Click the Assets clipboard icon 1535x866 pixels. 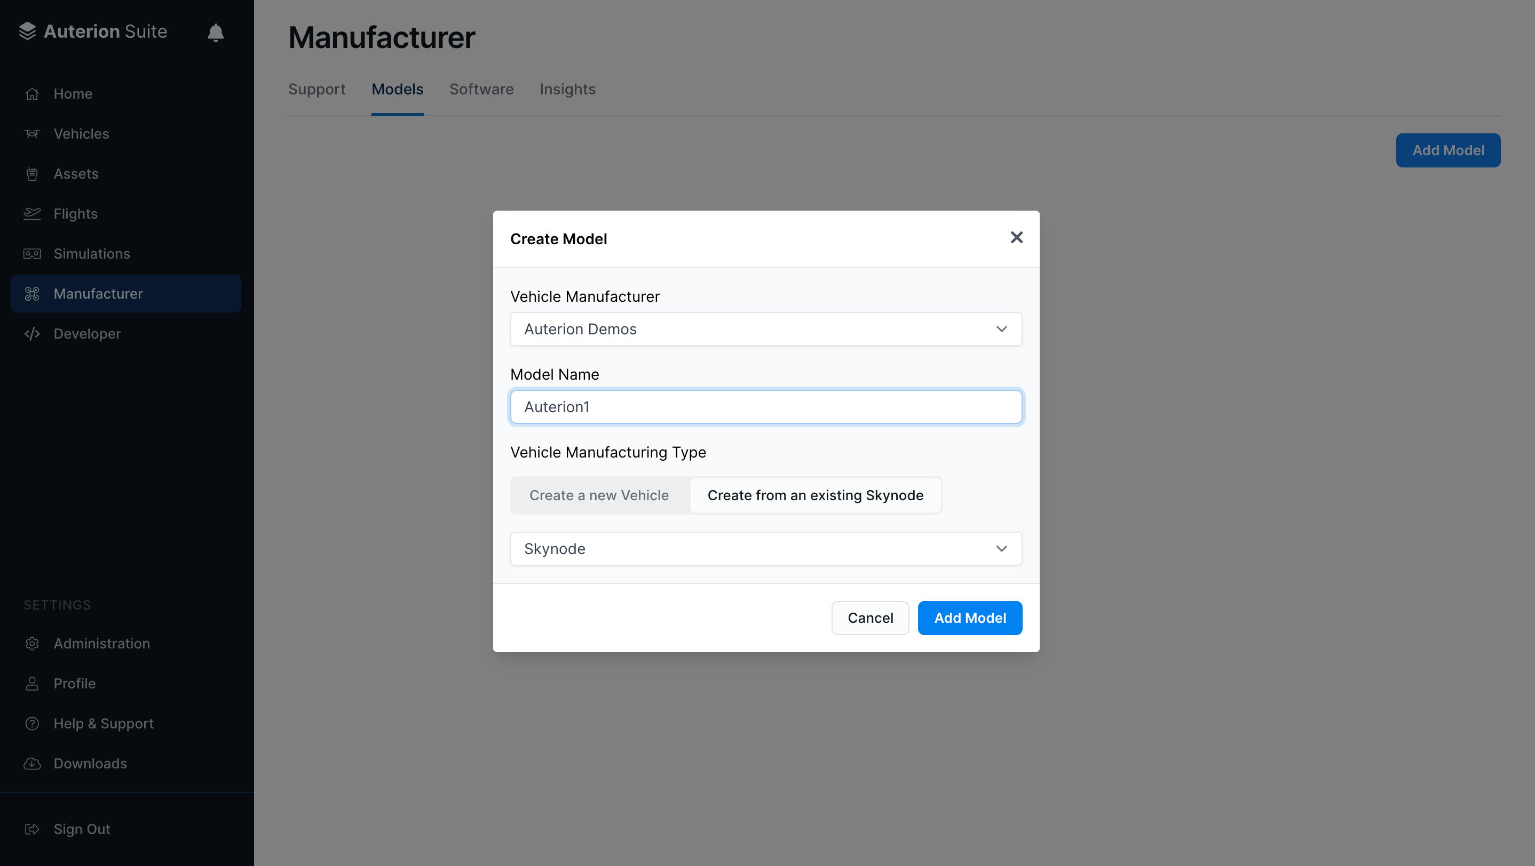32,174
